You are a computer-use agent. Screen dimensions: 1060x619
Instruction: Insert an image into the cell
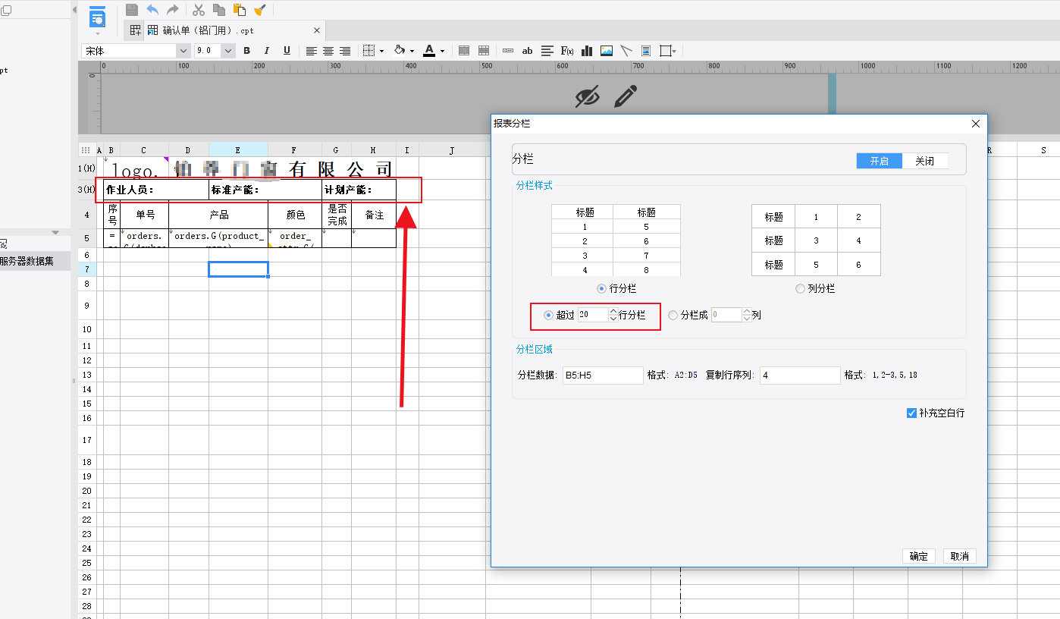point(607,51)
